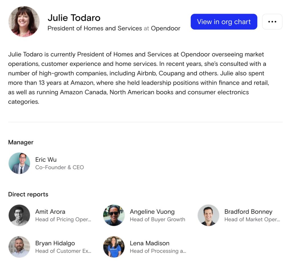Click the Julie Todaro name heading
This screenshot has width=292, height=265.
pyautogui.click(x=74, y=18)
